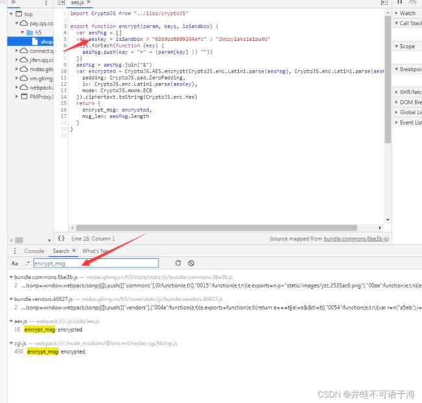Toggle match case Aa option
Viewport: 422px width, 403px height.
(x=15, y=263)
